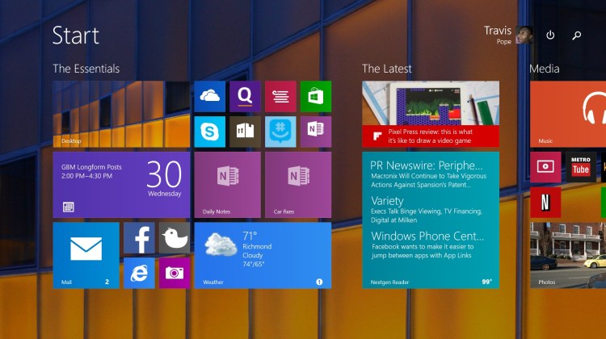
Task: Open the small OneNote tile
Action: (x=316, y=132)
